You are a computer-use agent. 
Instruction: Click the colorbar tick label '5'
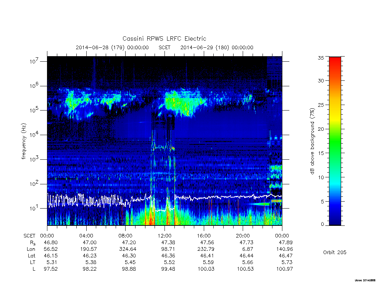(x=322, y=202)
